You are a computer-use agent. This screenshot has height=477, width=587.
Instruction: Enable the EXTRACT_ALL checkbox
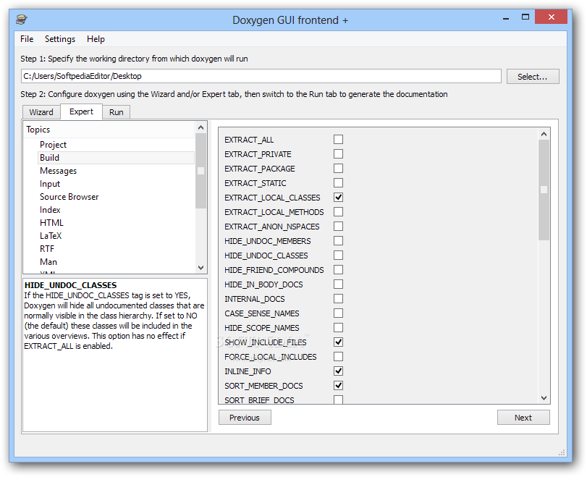tap(338, 139)
